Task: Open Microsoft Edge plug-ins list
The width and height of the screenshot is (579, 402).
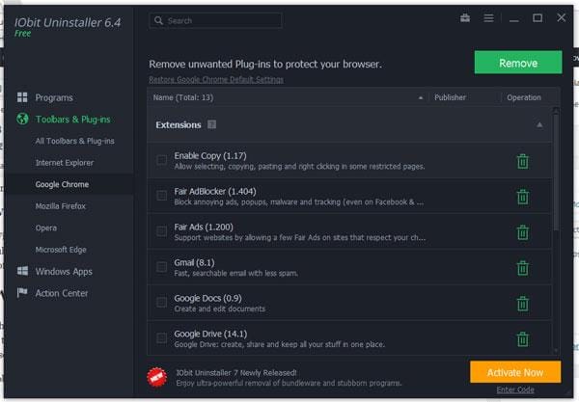Action: click(61, 250)
